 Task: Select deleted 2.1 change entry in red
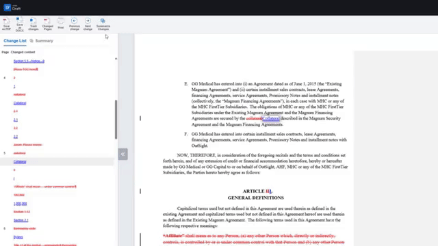16,111
